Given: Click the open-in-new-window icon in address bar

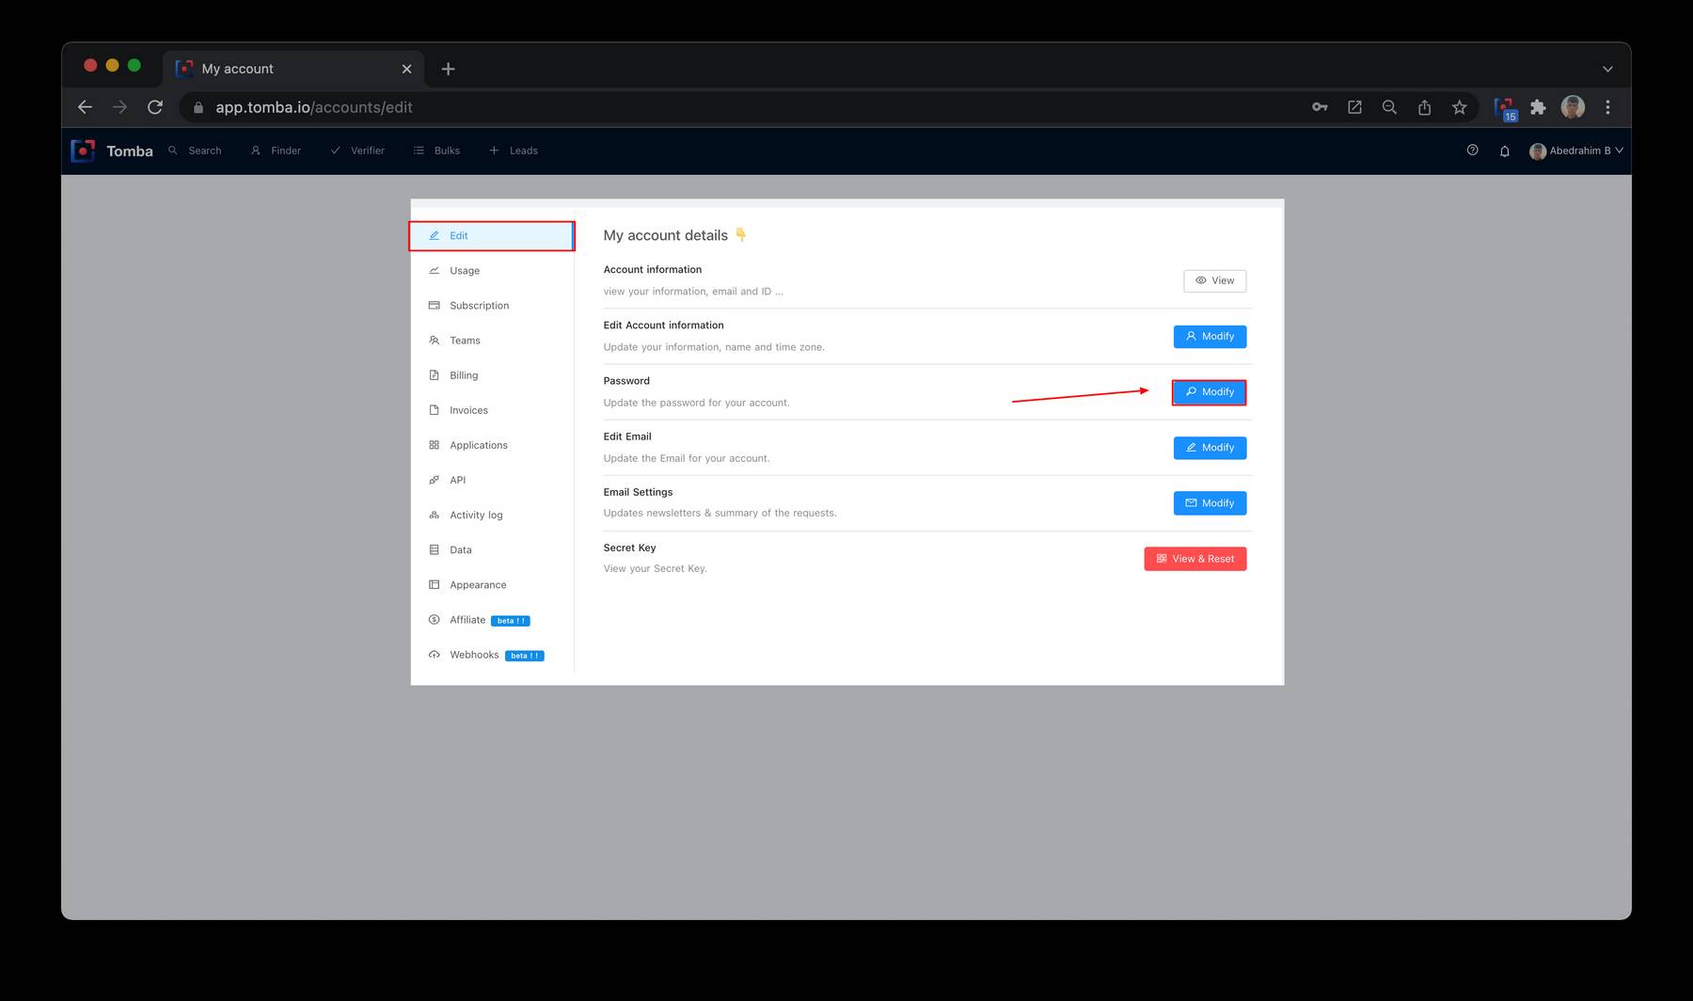Looking at the screenshot, I should 1354,107.
